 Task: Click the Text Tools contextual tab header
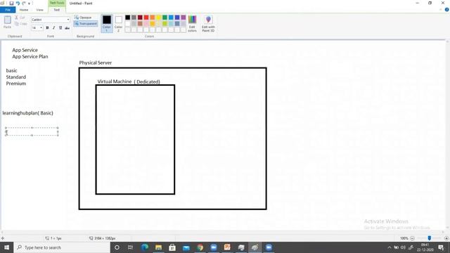tap(57, 3)
